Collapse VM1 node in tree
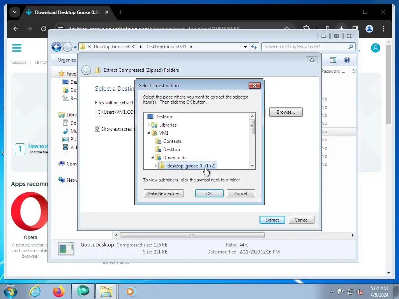Screen dimensions: 399x299 (148, 133)
